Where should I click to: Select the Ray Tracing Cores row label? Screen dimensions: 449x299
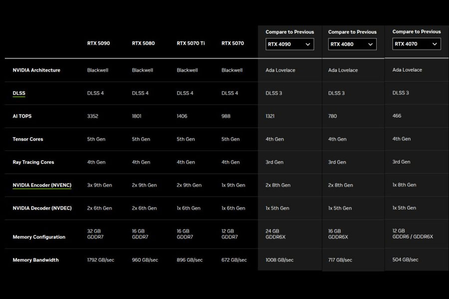tap(33, 162)
